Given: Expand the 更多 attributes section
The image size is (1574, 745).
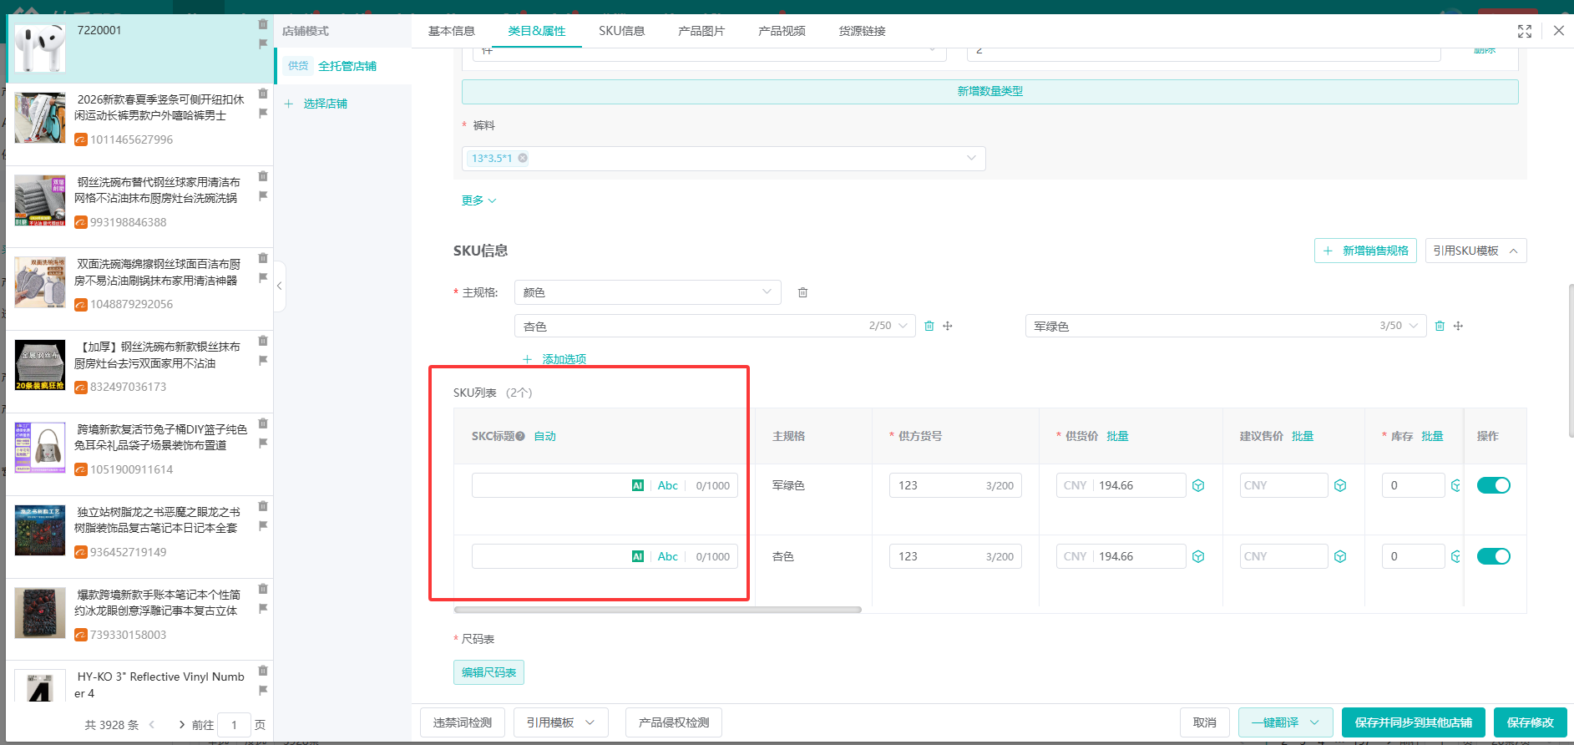Looking at the screenshot, I should point(478,200).
